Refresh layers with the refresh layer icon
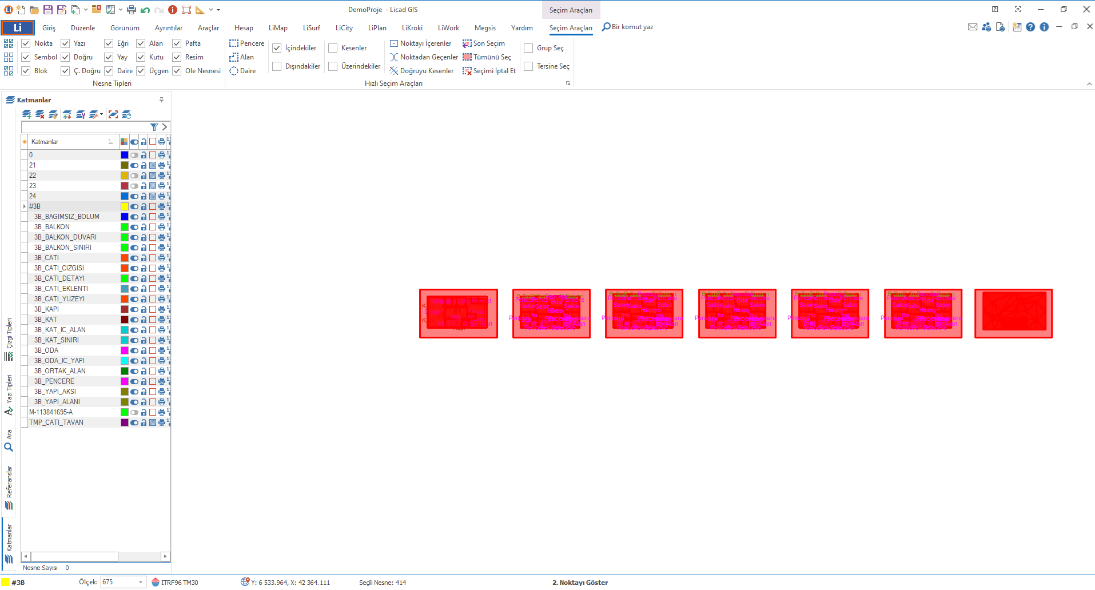The height and width of the screenshot is (590, 1095). point(127,114)
